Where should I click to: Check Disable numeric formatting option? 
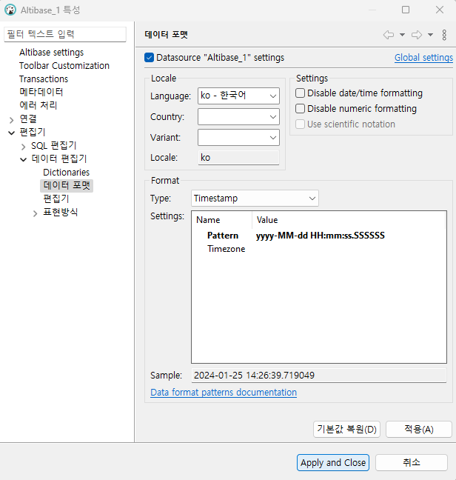pos(301,109)
